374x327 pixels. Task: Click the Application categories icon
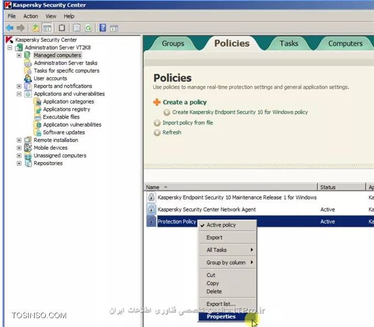tap(38, 102)
